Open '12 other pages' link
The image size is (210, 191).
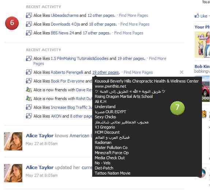101,15
